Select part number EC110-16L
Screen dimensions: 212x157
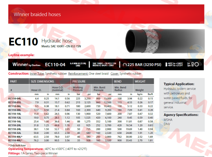click(15, 122)
